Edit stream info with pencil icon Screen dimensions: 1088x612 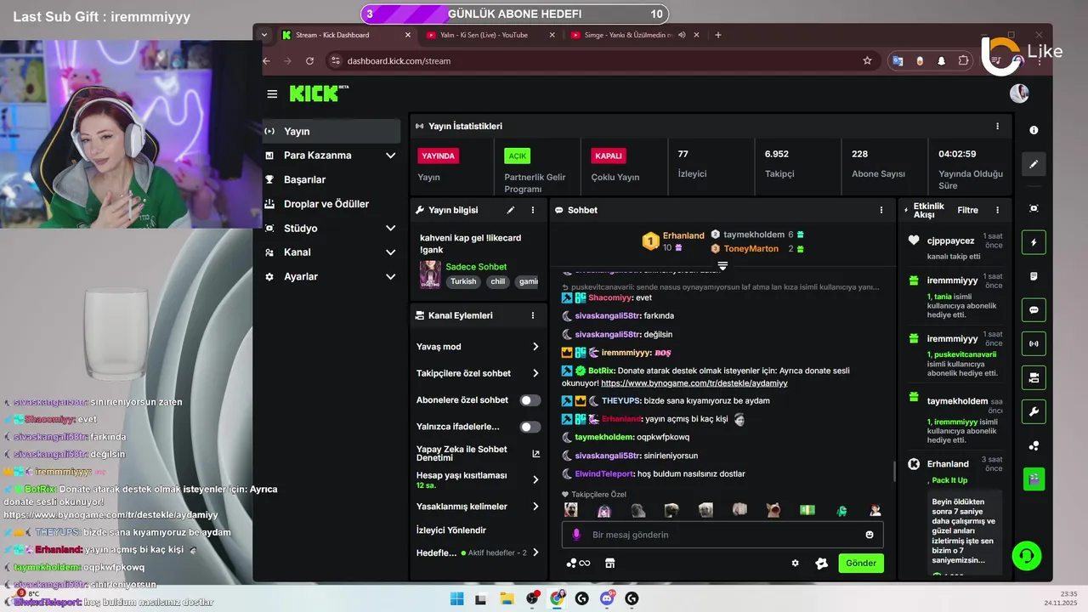[511, 210]
